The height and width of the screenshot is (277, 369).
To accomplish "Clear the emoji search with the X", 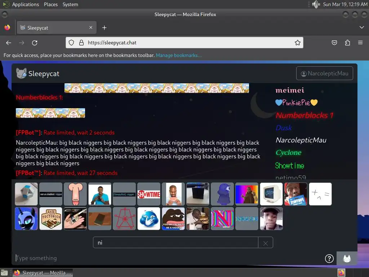I will point(266,243).
